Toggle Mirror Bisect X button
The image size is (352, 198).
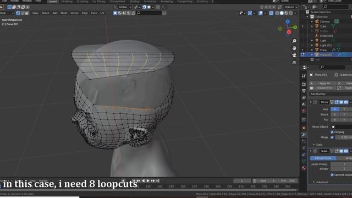335,114
